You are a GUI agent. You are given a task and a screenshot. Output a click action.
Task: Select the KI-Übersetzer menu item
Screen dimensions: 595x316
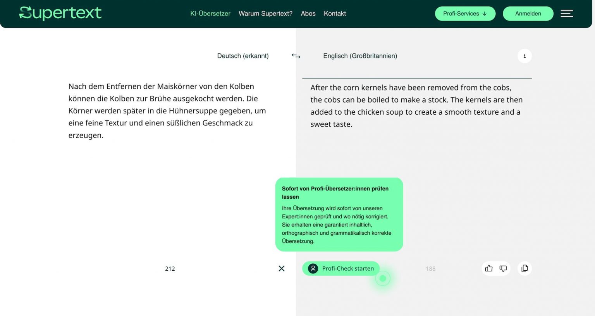pyautogui.click(x=210, y=14)
